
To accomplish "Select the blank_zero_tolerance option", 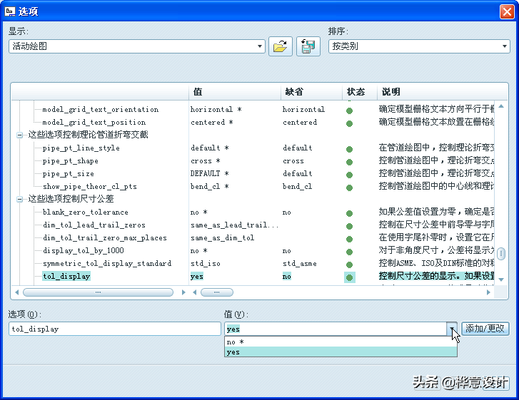I will (86, 212).
